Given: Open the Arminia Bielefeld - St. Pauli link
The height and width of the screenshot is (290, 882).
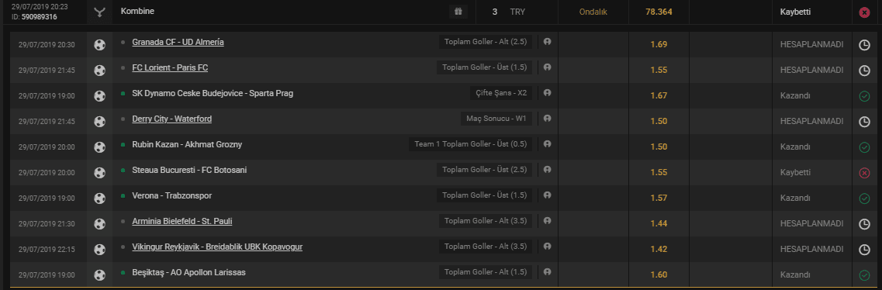Looking at the screenshot, I should [x=182, y=222].
